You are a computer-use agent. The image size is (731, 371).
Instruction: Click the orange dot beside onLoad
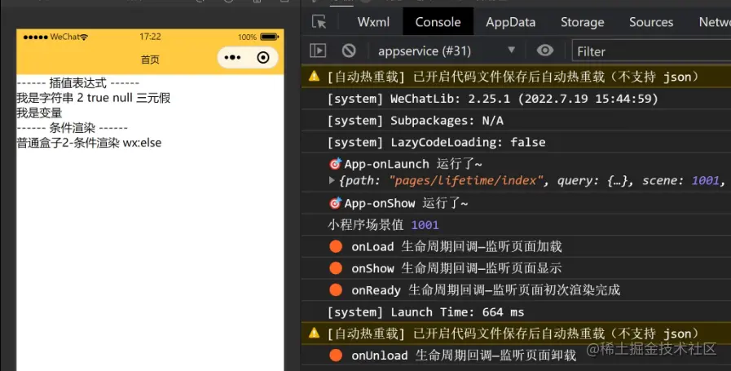click(336, 246)
